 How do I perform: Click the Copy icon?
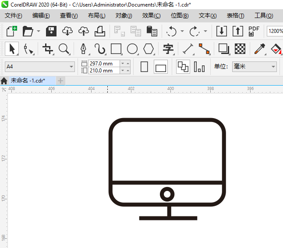point(135,31)
